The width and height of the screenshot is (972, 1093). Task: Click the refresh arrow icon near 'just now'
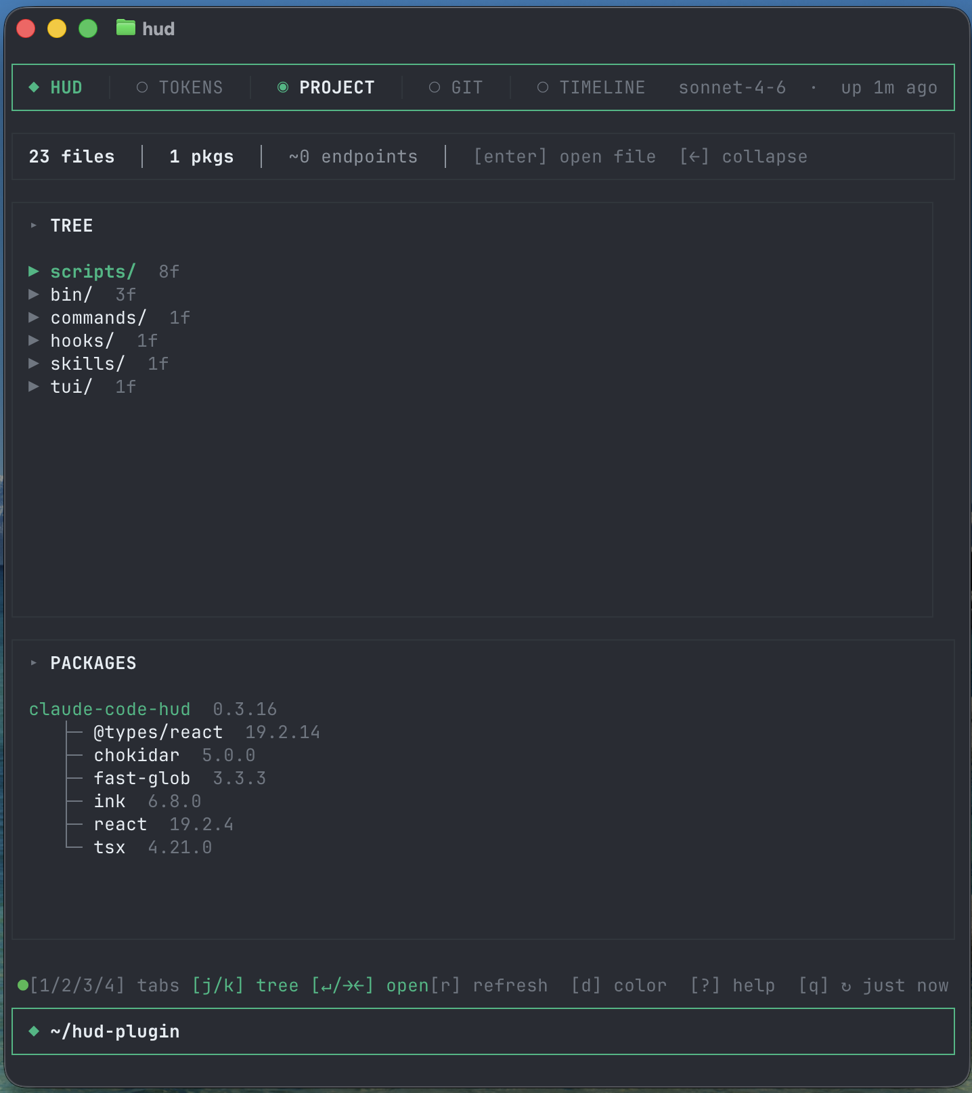[x=846, y=987]
